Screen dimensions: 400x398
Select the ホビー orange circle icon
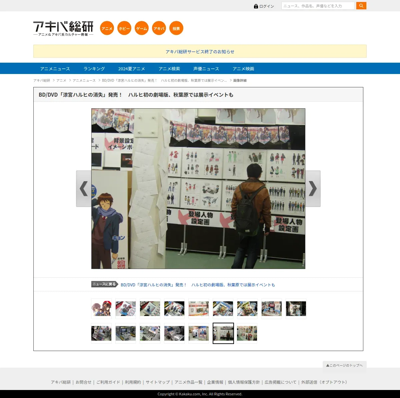click(x=124, y=28)
